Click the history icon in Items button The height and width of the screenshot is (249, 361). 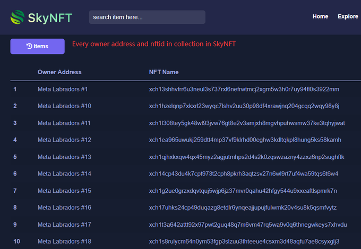coord(29,46)
